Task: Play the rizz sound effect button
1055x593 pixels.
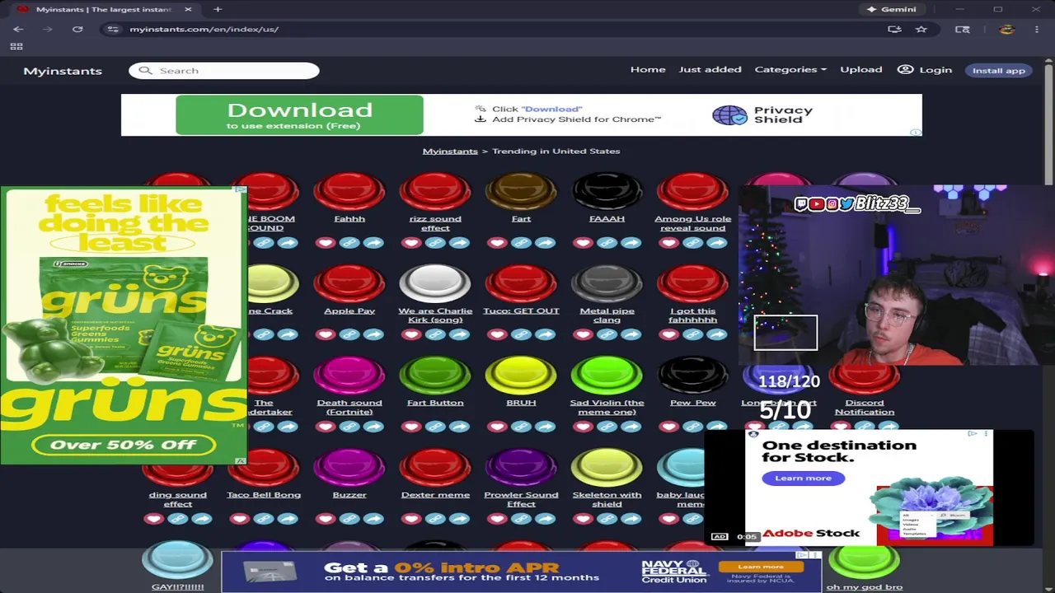Action: [x=435, y=192]
